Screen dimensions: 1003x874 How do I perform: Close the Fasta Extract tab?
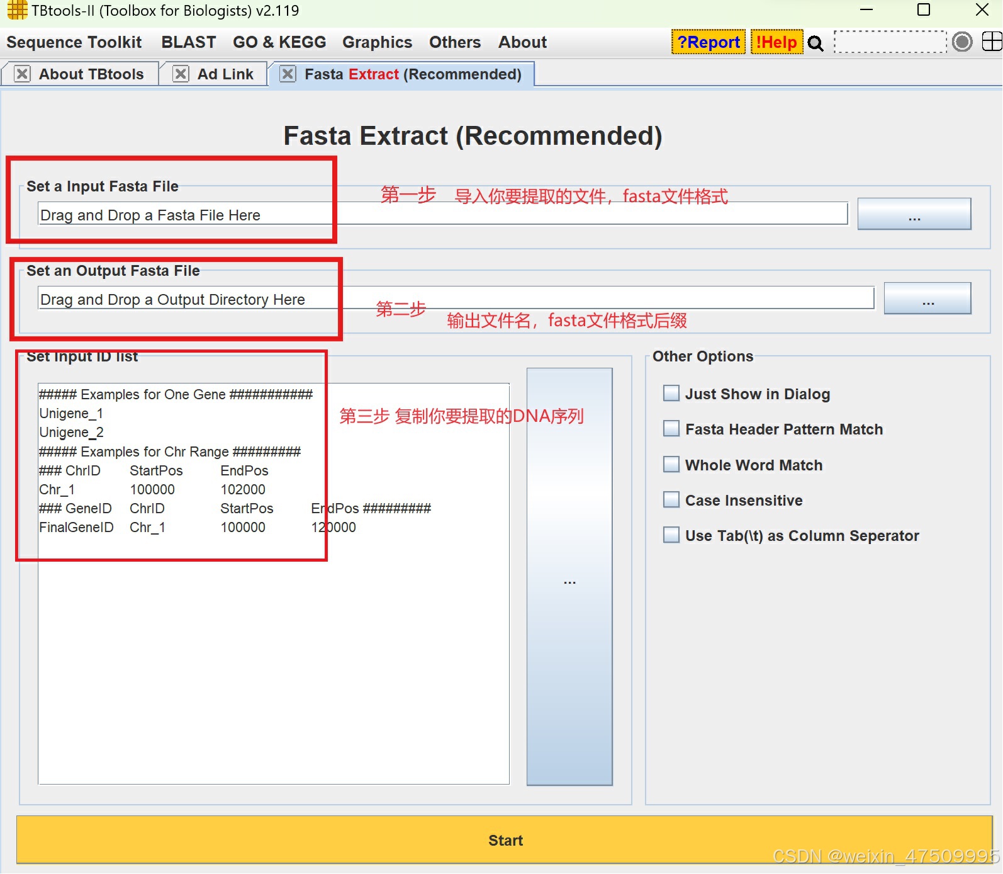[x=288, y=74]
